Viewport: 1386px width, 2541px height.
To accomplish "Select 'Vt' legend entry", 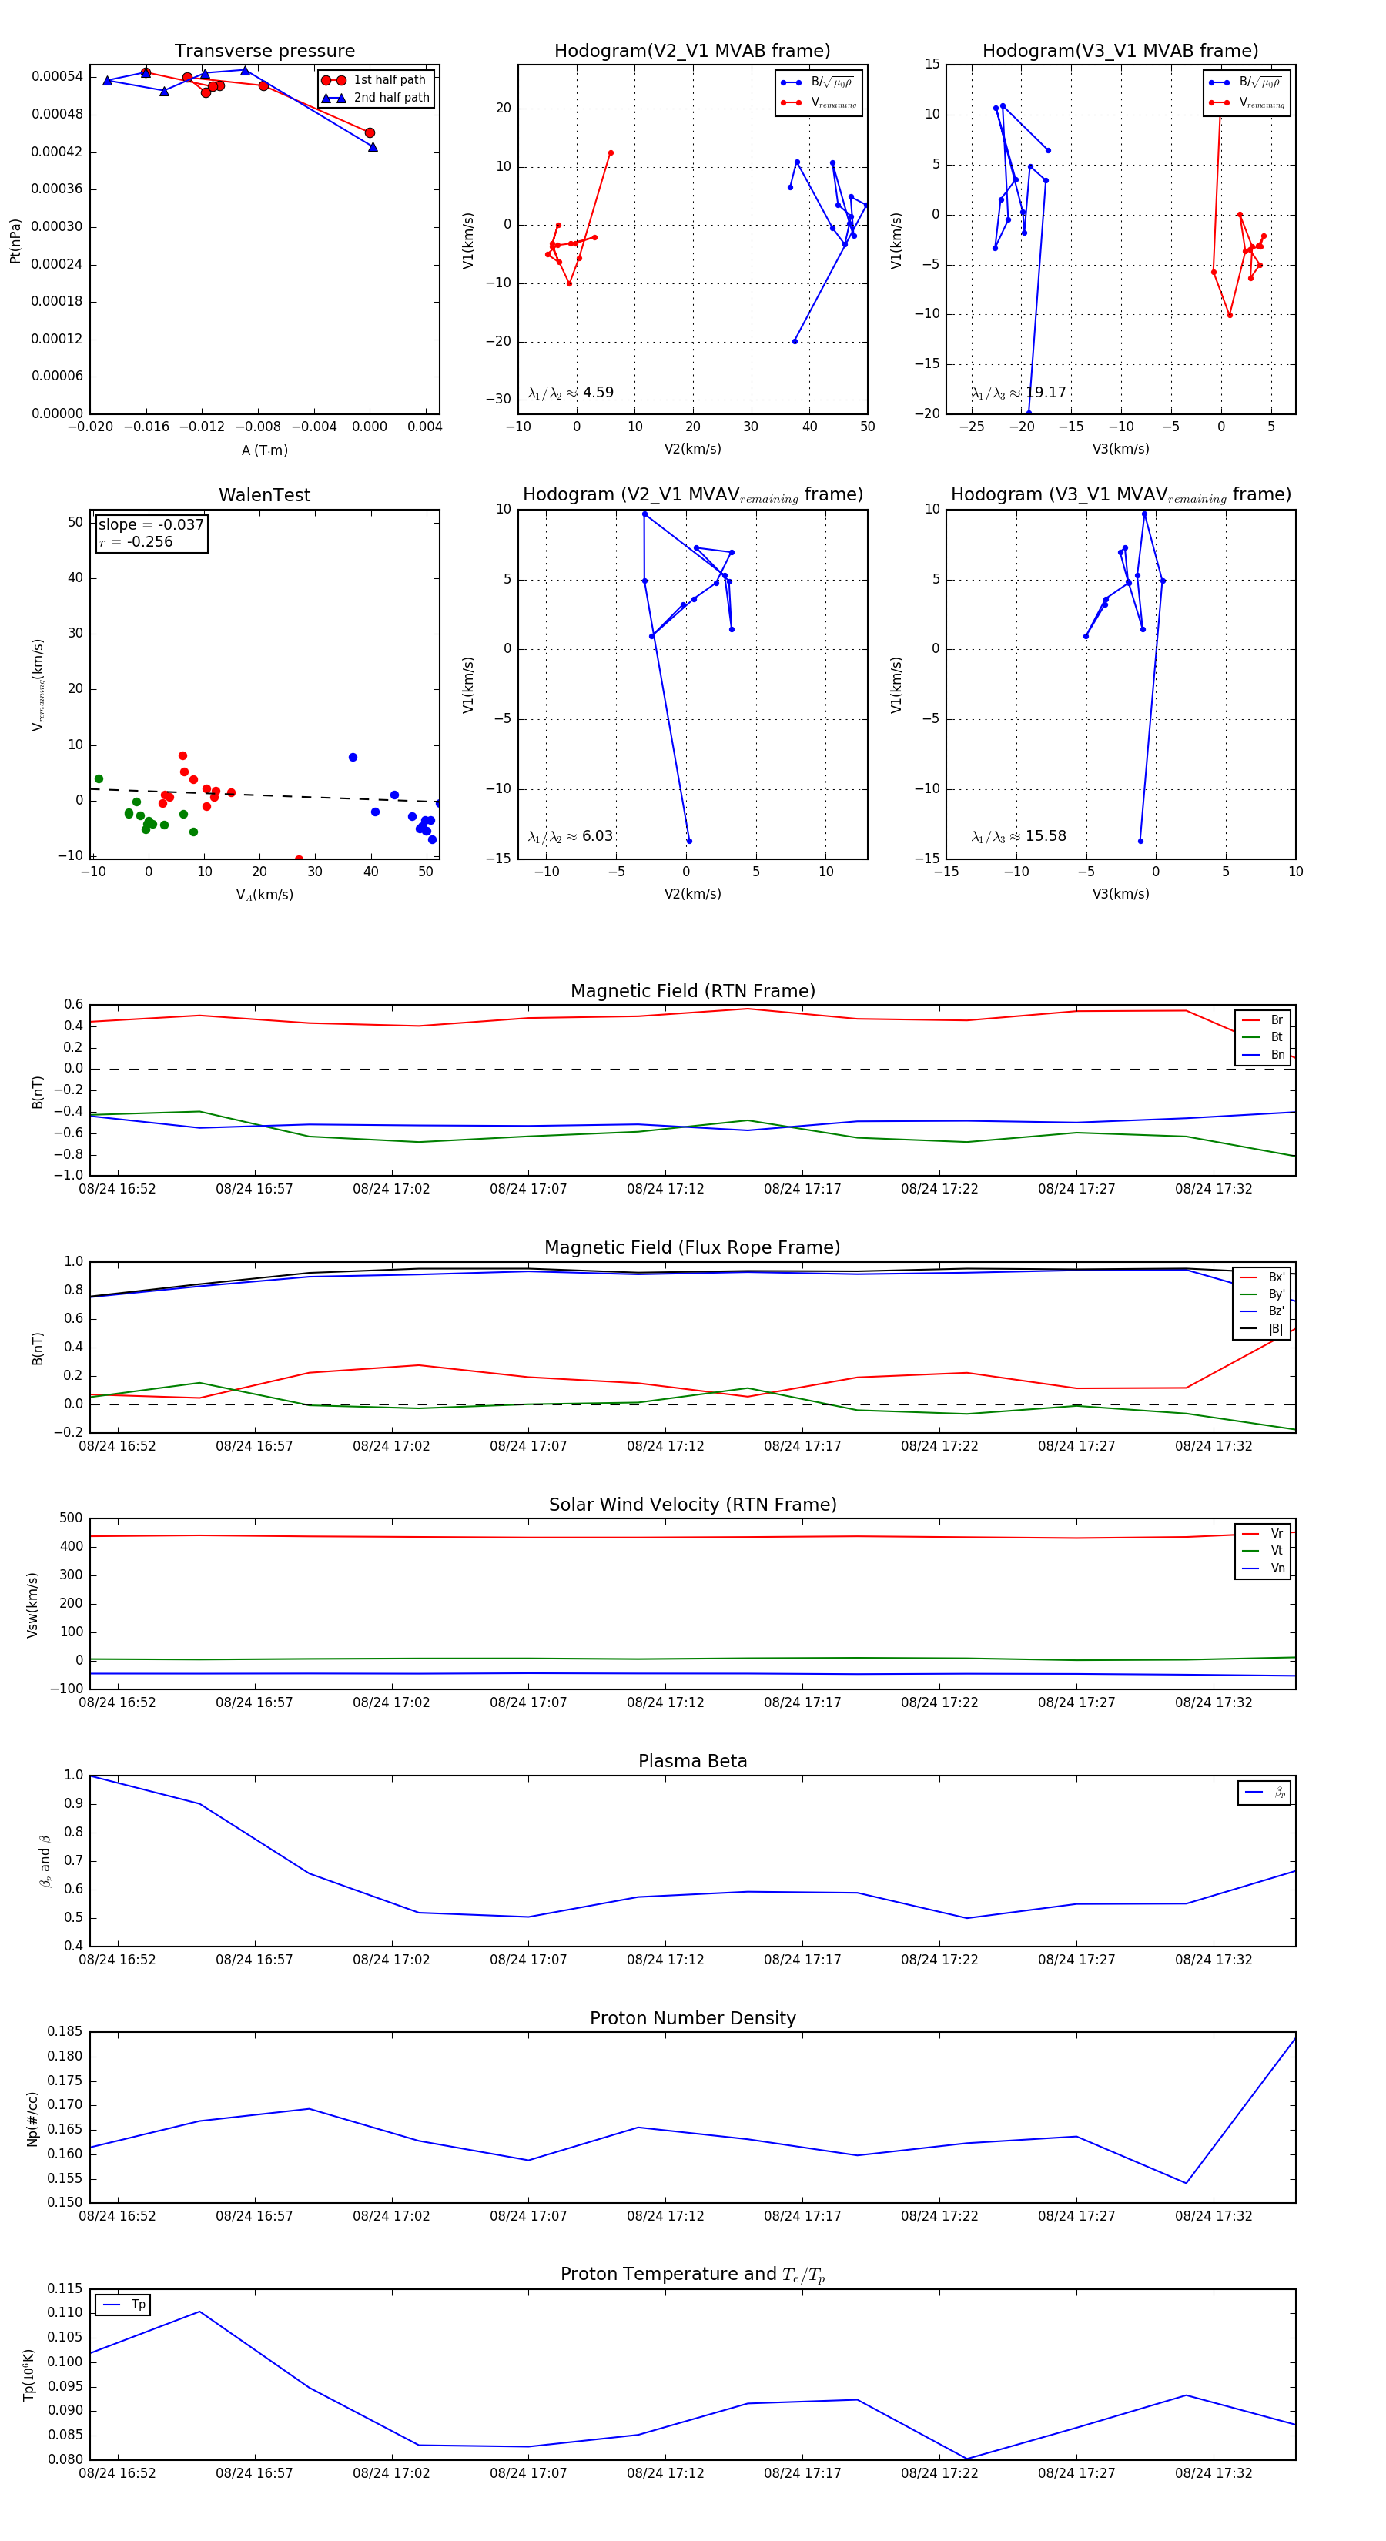I will click(1264, 1551).
